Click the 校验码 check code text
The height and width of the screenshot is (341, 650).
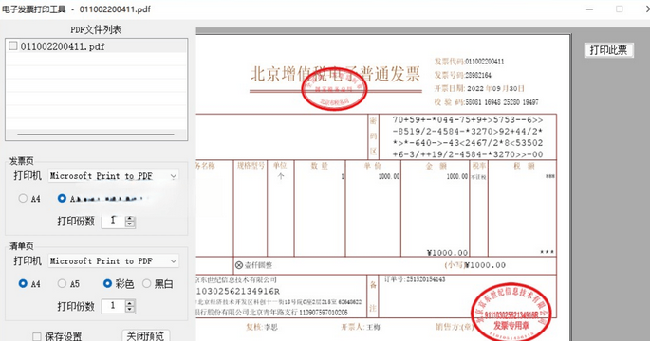point(486,101)
